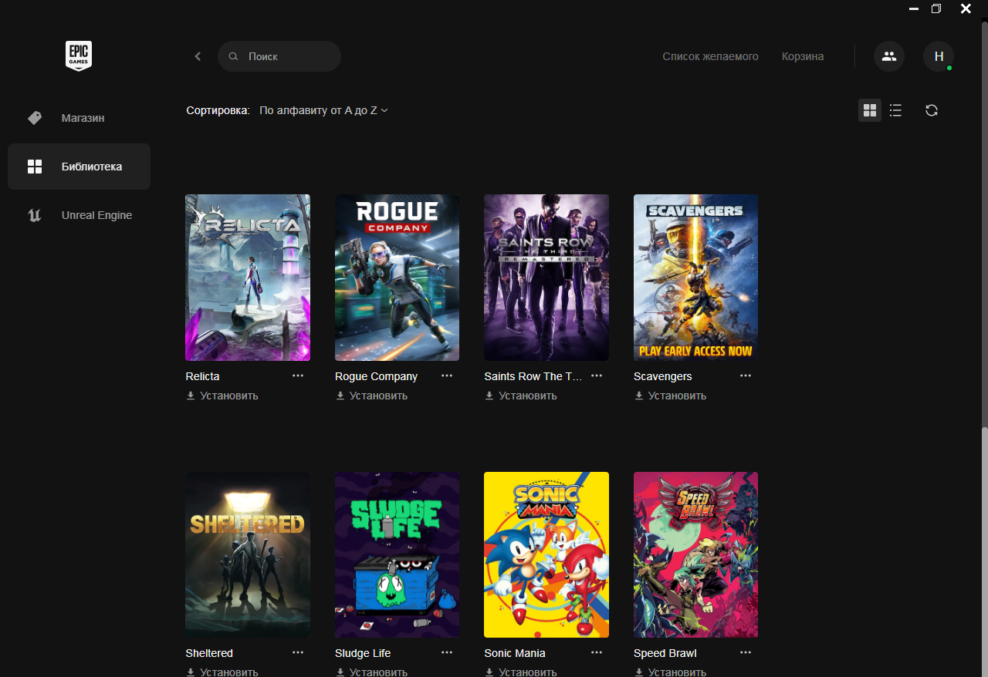
Task: Click the Speed Brawl title text
Action: click(665, 653)
